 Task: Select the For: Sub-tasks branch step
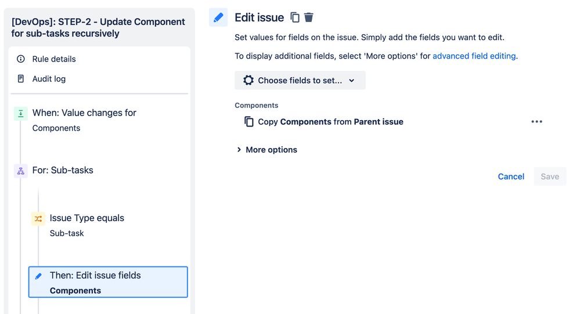coord(63,170)
